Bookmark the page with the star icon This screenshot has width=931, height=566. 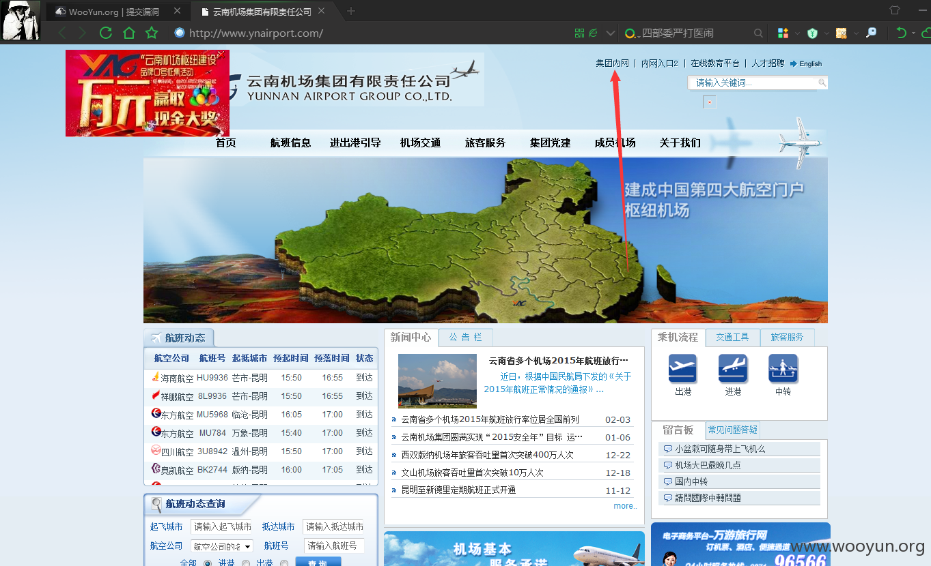(x=152, y=33)
